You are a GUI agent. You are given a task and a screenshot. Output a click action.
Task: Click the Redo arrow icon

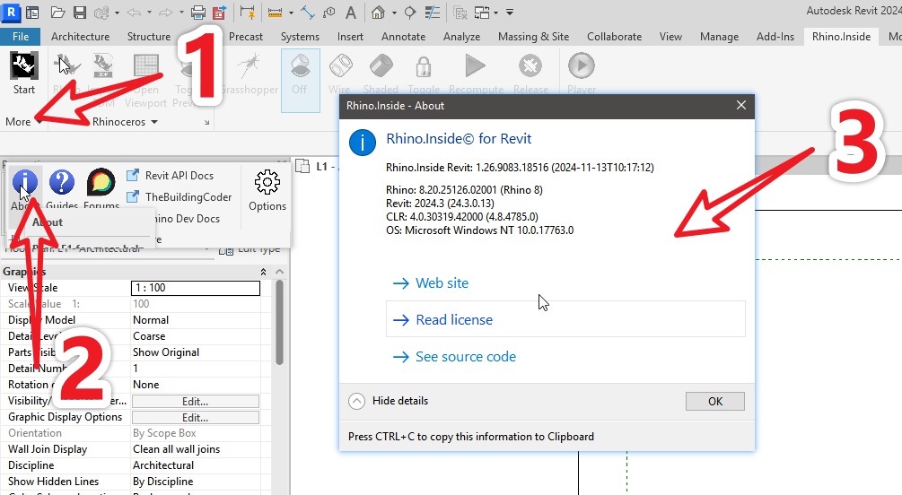coord(166,12)
